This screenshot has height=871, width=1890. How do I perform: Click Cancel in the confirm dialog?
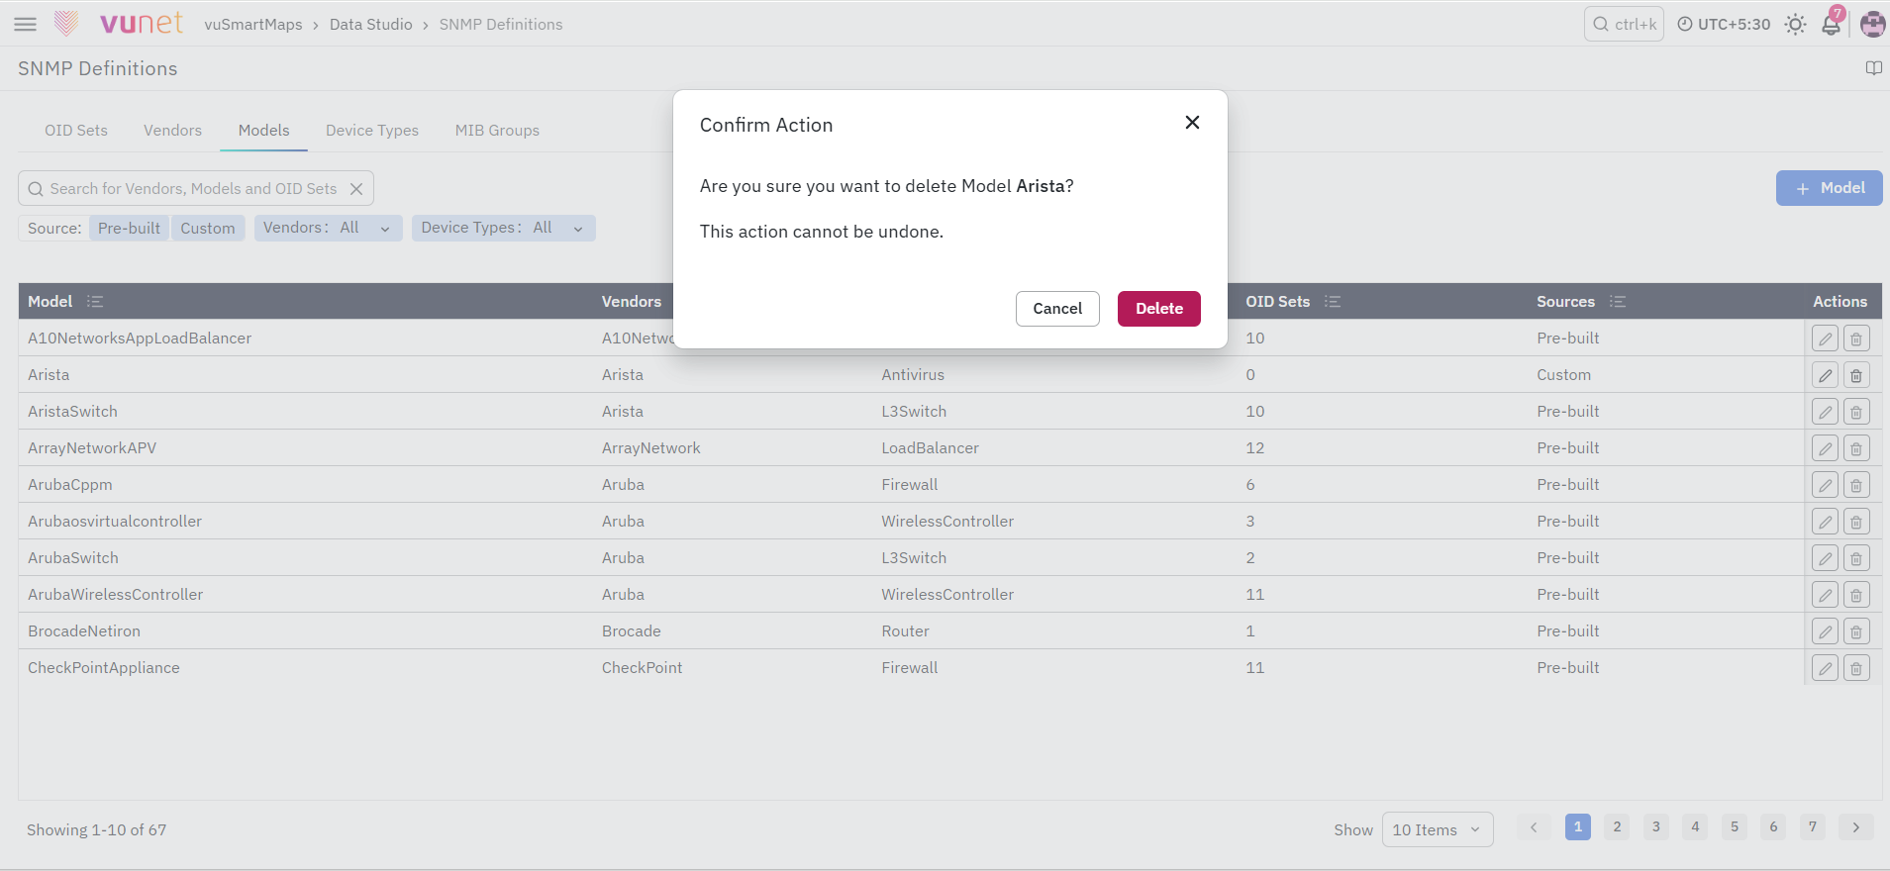(1057, 309)
